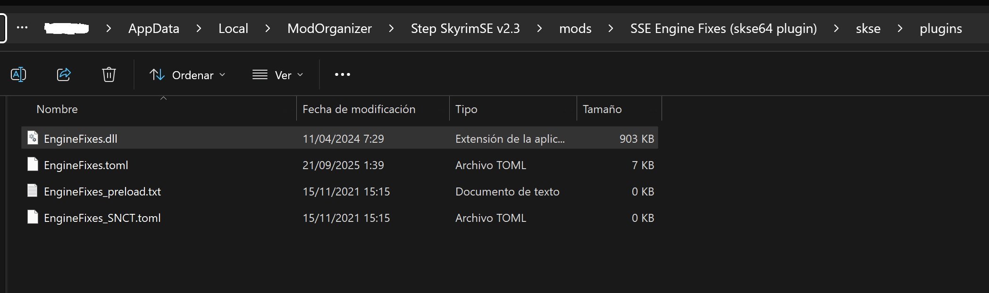Expand chevron after the mods breadcrumb

click(611, 29)
